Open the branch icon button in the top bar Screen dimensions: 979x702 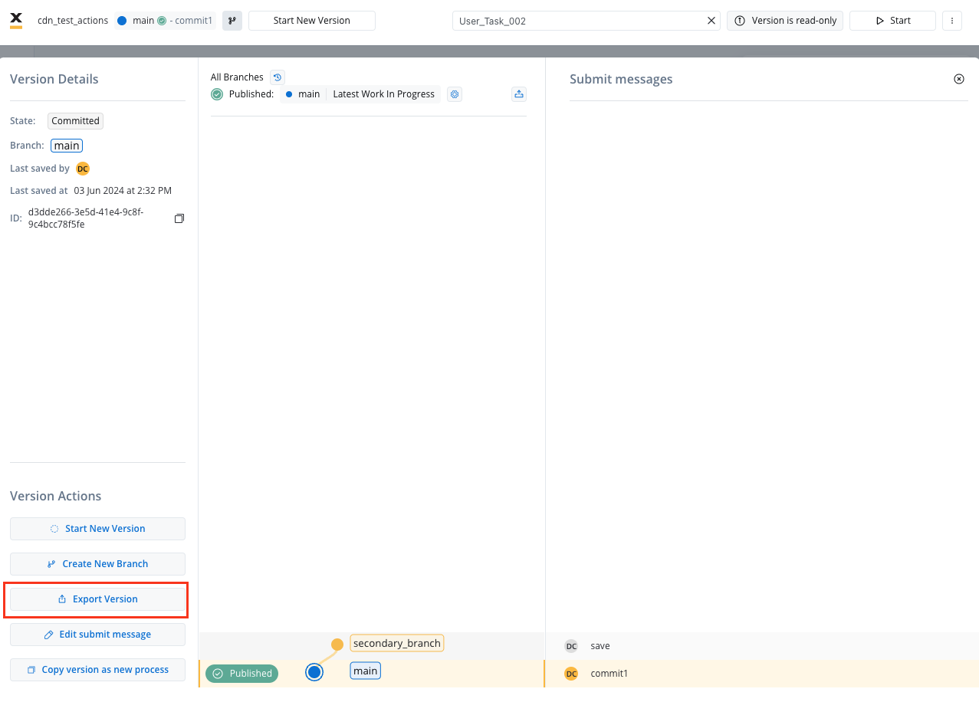[232, 21]
